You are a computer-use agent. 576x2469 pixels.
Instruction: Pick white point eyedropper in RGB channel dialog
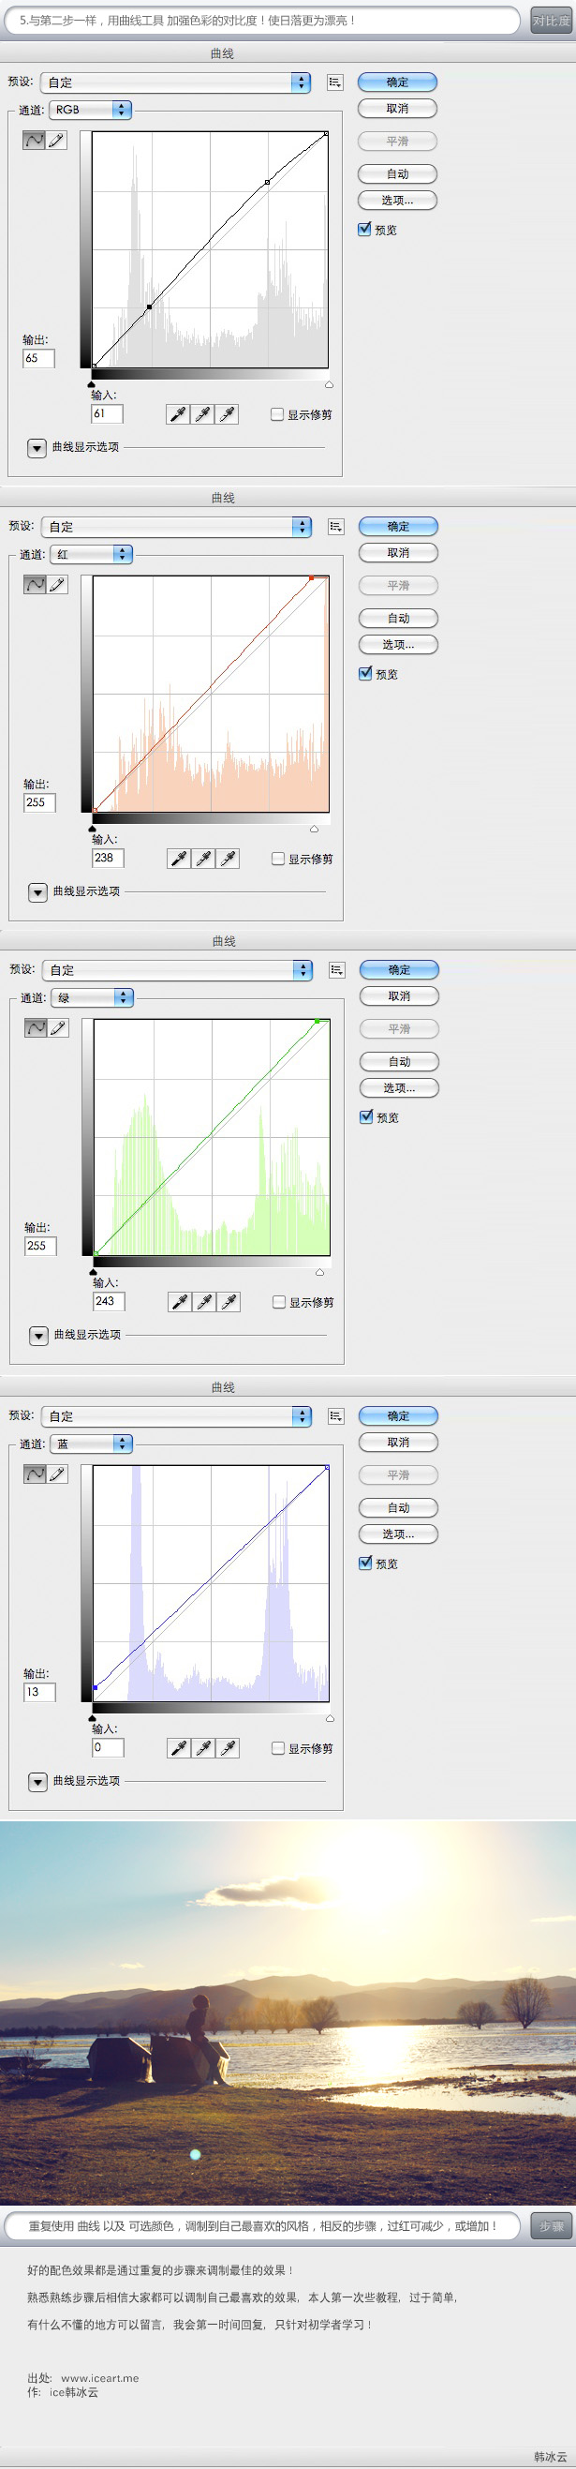tap(226, 414)
